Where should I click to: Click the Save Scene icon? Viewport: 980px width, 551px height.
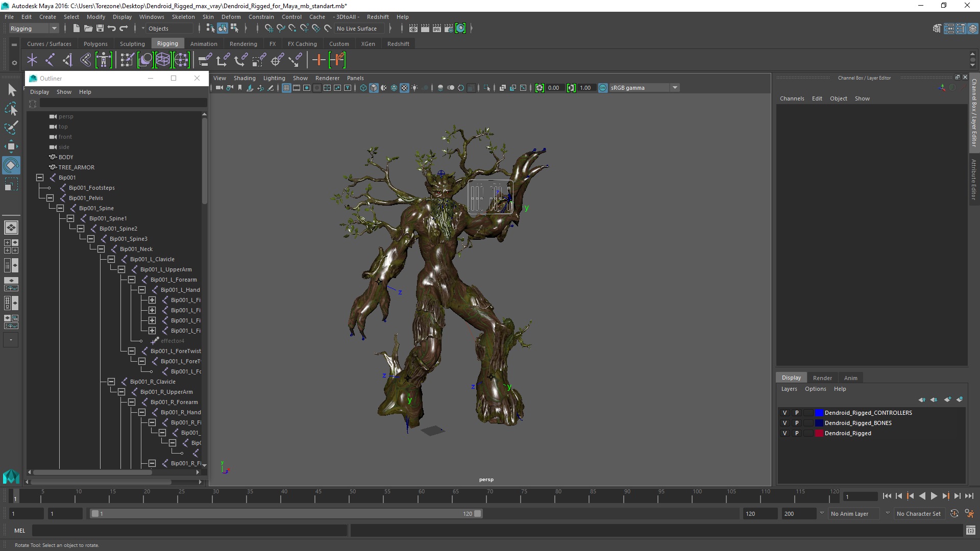click(100, 29)
